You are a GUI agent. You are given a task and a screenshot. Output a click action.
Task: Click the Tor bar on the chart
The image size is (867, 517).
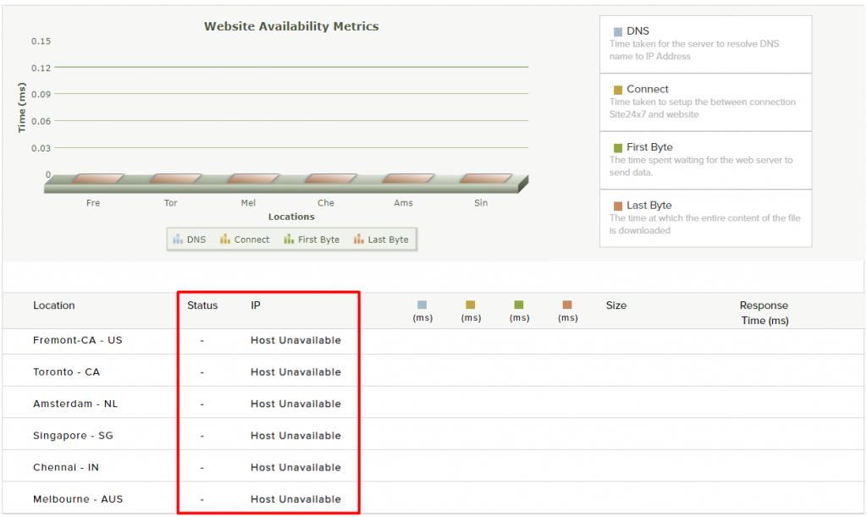point(170,179)
